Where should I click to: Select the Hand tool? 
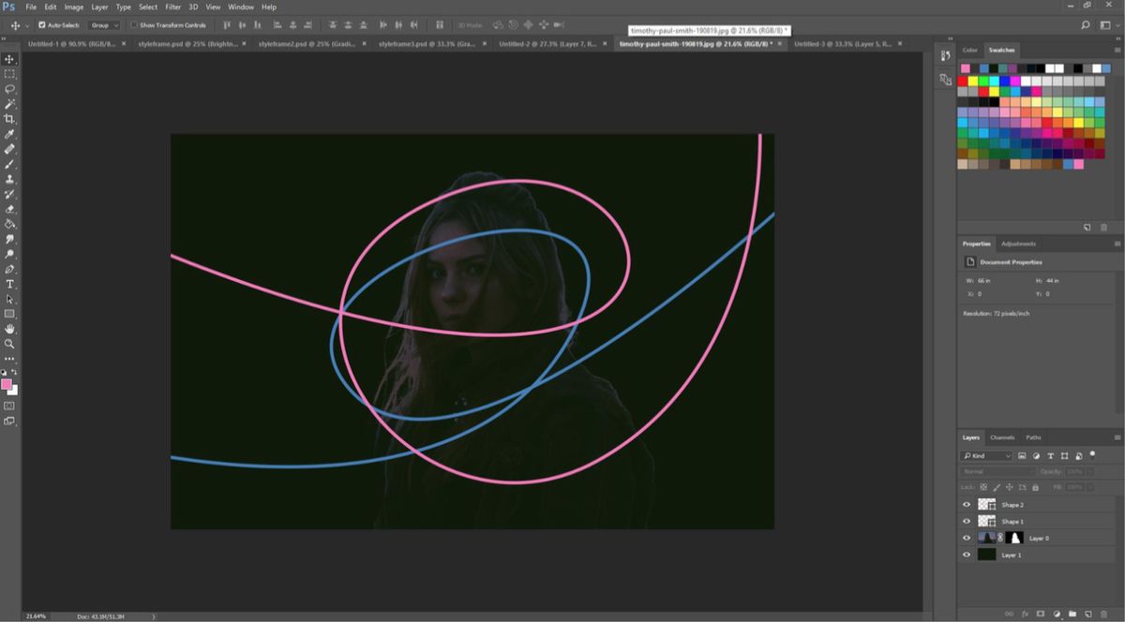coord(10,327)
